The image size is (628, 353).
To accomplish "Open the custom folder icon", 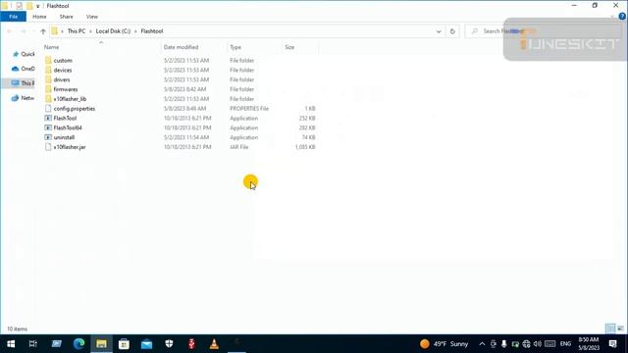I will click(48, 61).
